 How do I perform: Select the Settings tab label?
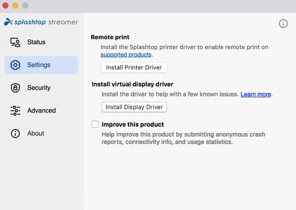[x=39, y=65]
